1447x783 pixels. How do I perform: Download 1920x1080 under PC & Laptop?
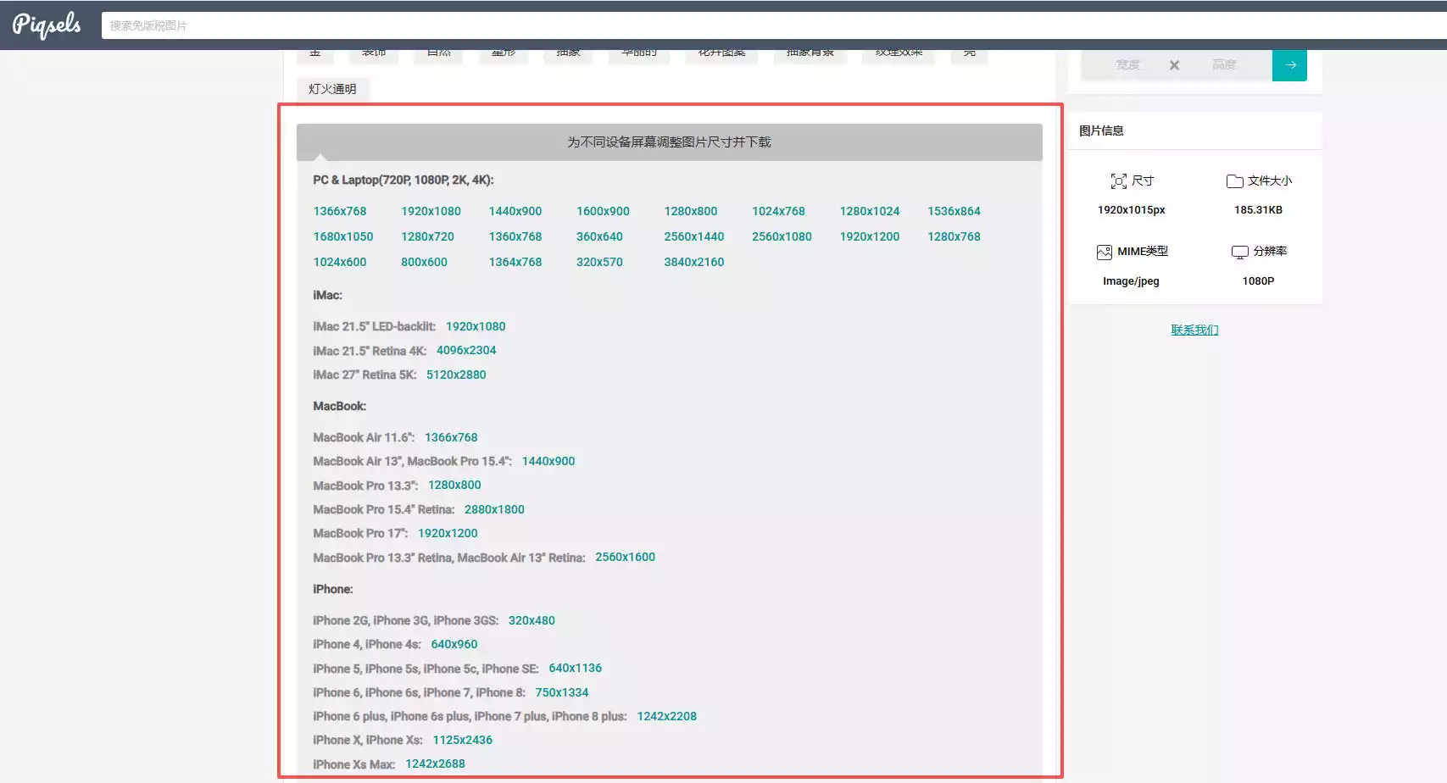point(431,212)
